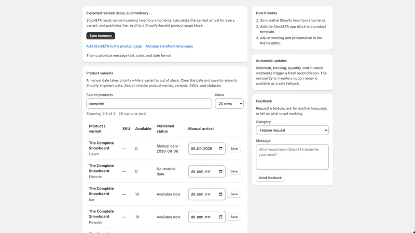Select The Complete Snowboard Dawn product name

[x=101, y=145]
